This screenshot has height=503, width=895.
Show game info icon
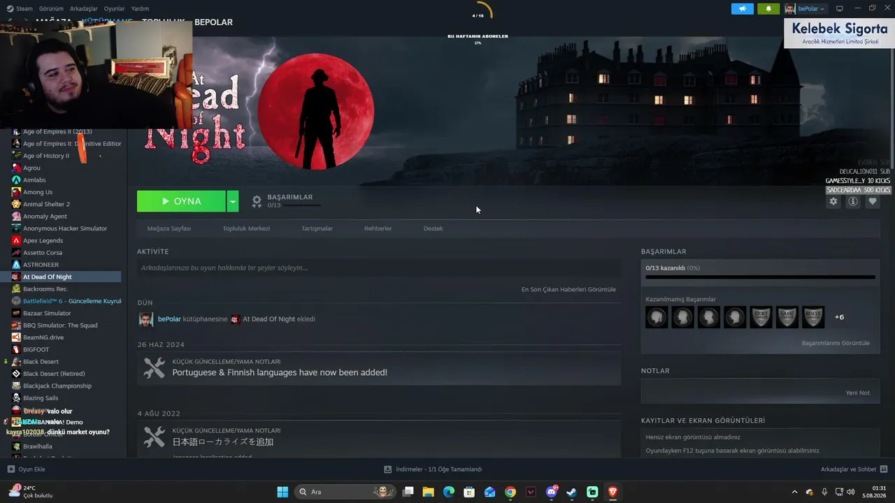point(852,201)
